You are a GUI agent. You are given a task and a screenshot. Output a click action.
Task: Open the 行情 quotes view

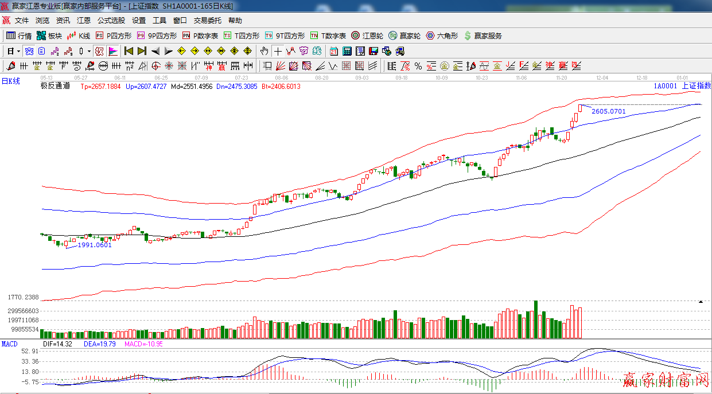[x=19, y=36]
